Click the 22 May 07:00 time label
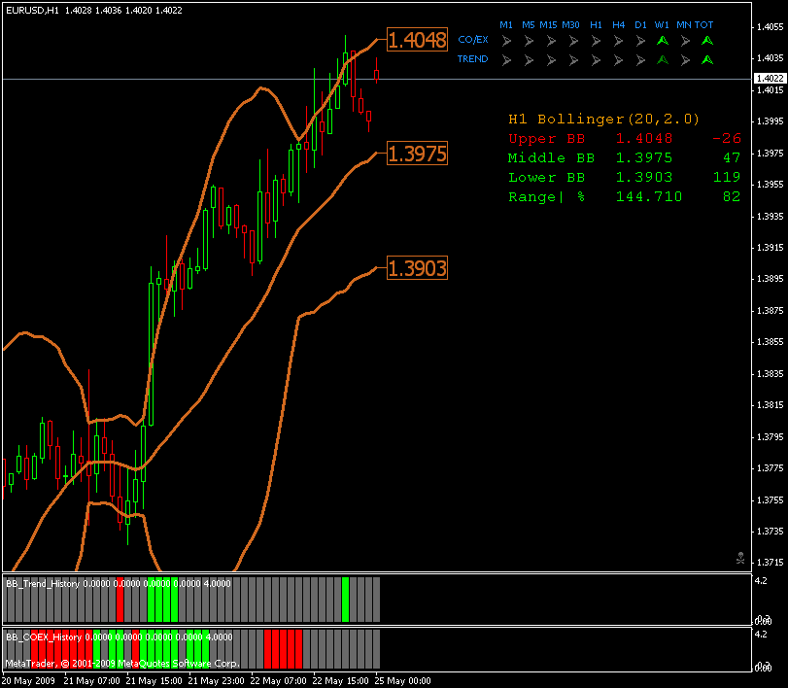 pyautogui.click(x=279, y=681)
